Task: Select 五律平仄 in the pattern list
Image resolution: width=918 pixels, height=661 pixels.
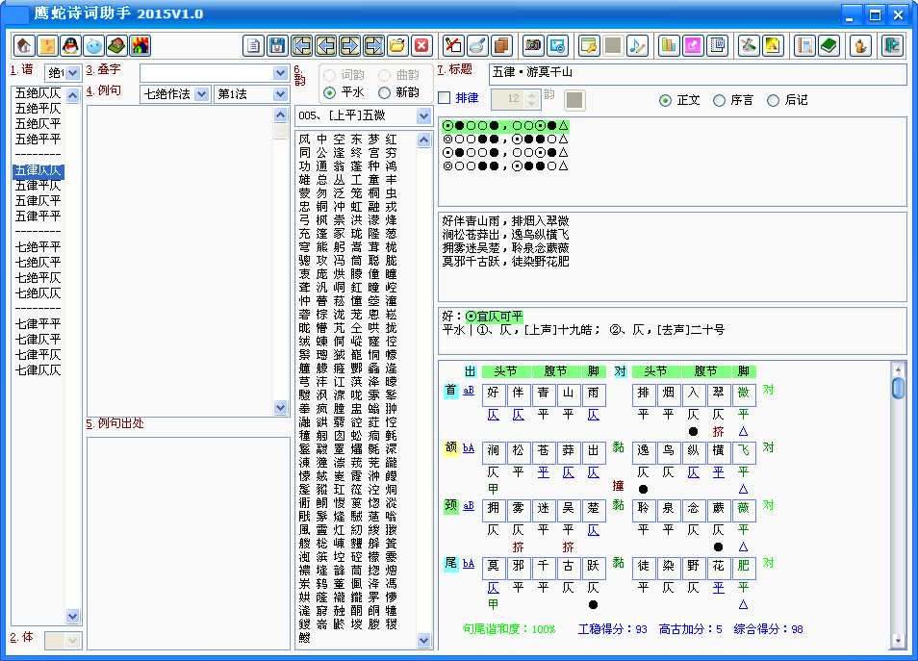Action: pyautogui.click(x=38, y=186)
